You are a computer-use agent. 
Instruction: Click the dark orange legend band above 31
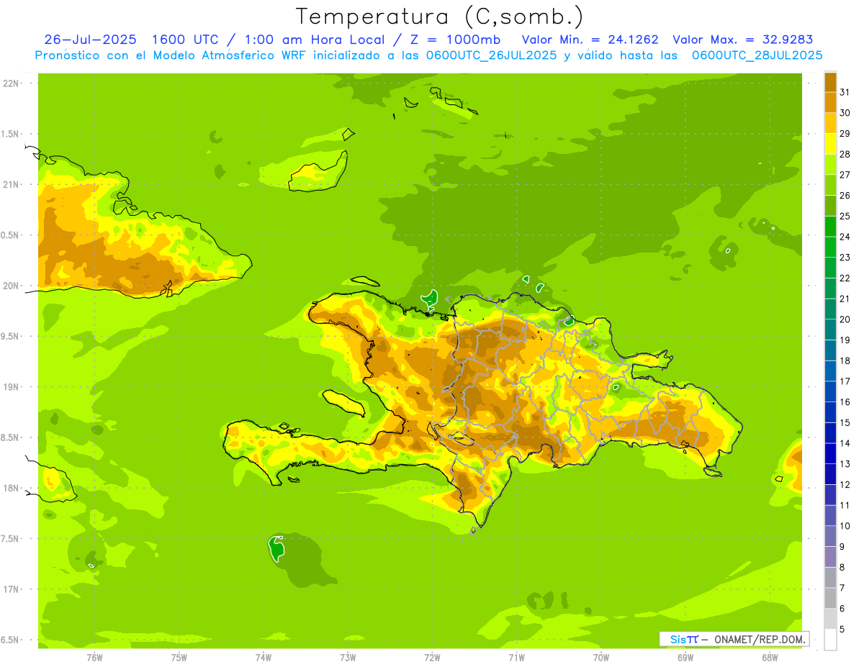click(830, 82)
